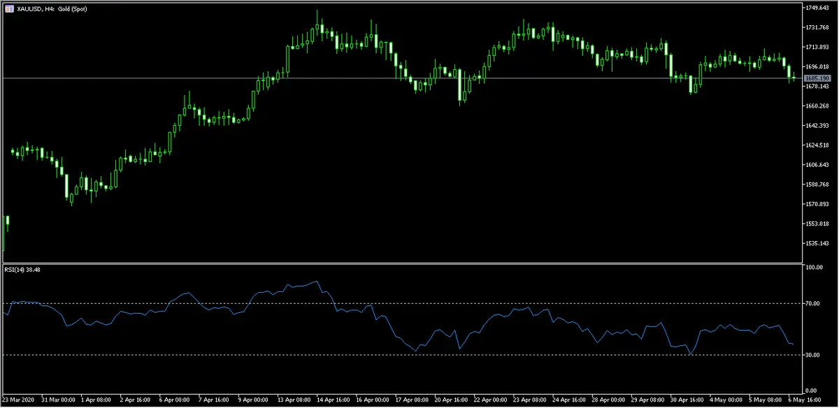Click the 30.00 oversold level label
839x408 pixels.
812,355
